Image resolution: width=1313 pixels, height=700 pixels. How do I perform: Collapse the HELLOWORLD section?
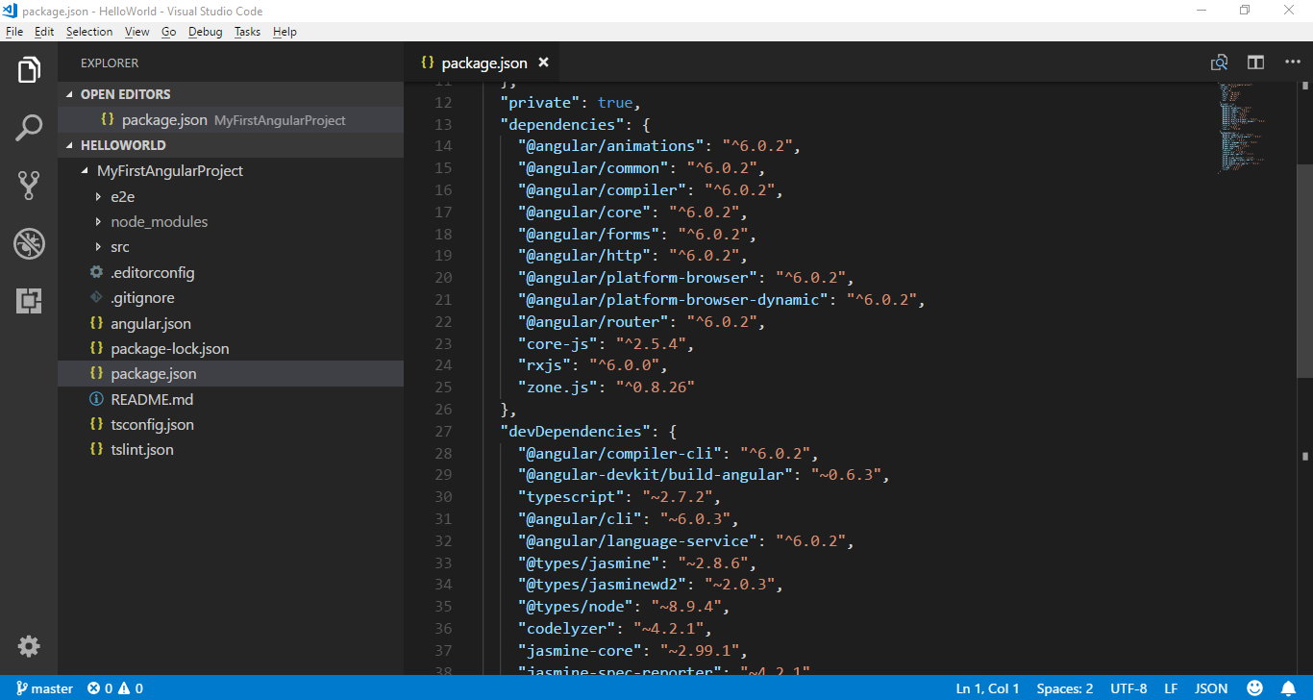pos(231,145)
